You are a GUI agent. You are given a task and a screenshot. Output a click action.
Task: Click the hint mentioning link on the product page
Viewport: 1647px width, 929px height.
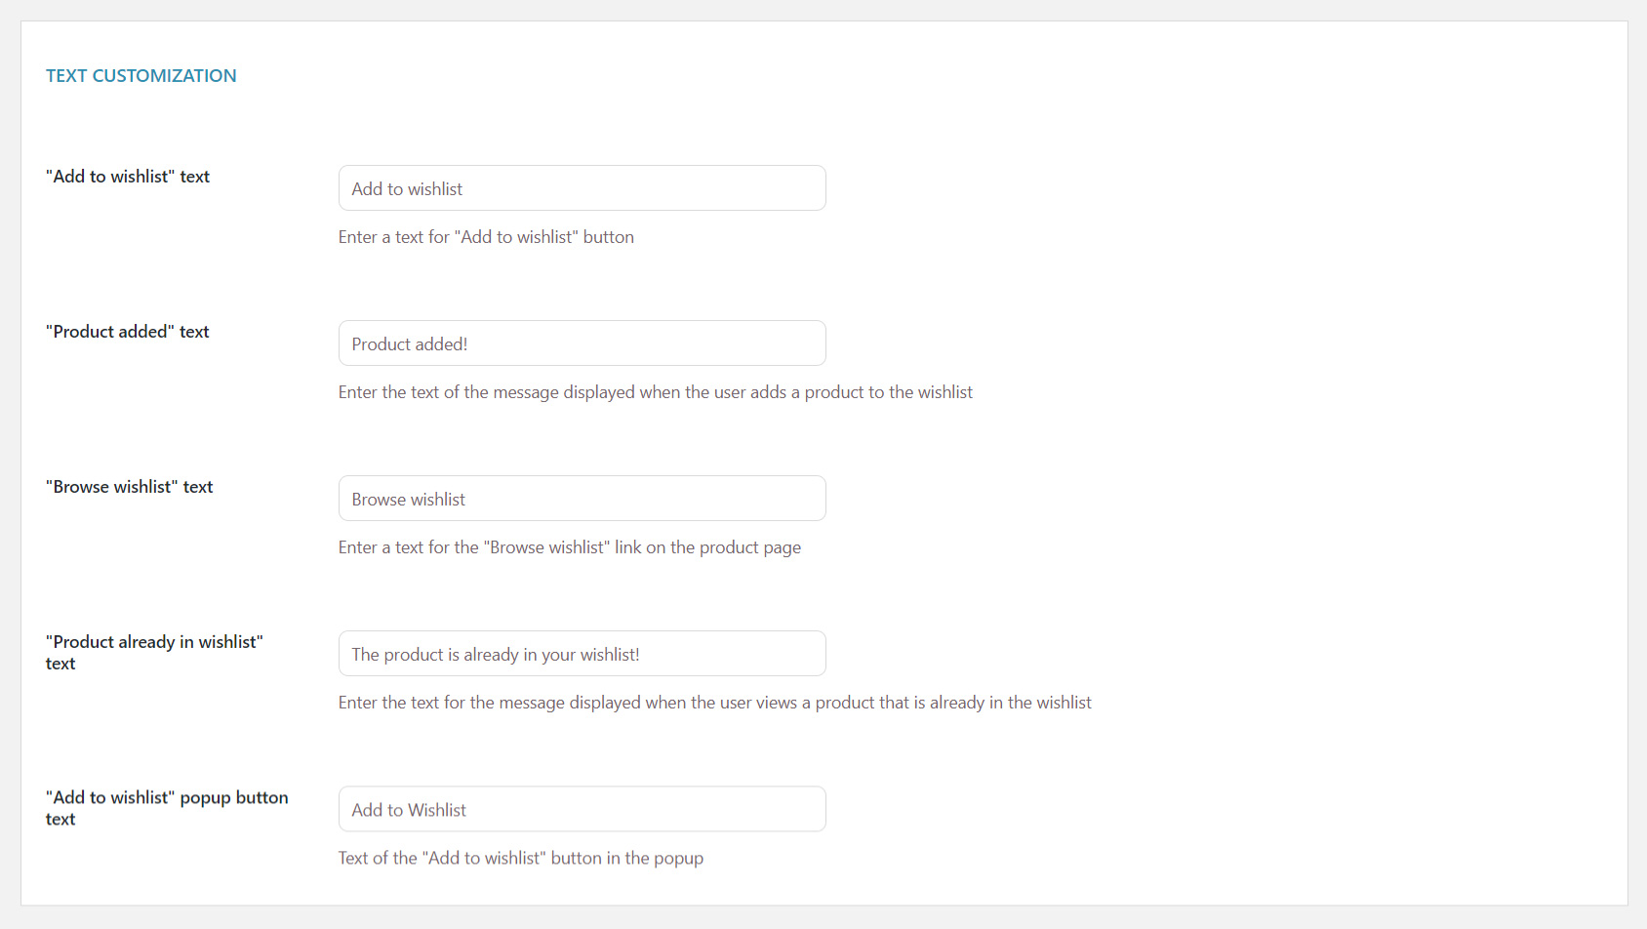pyautogui.click(x=570, y=547)
